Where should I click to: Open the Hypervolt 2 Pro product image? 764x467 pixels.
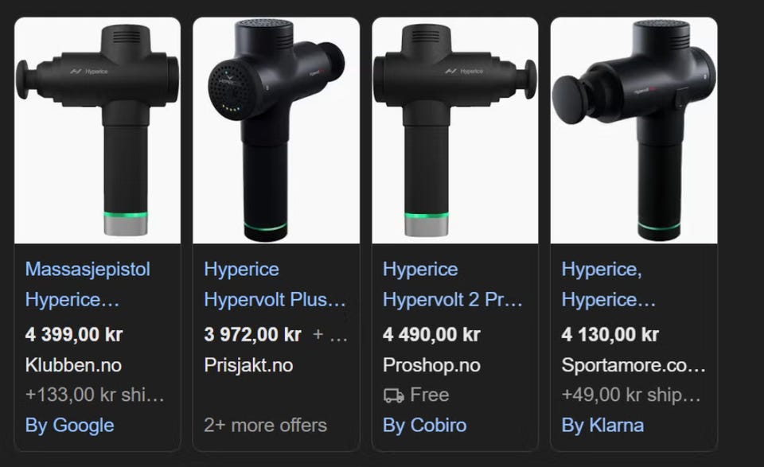[x=455, y=130]
